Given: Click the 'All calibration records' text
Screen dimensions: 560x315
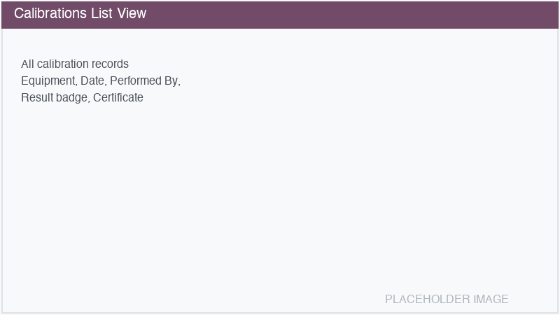Looking at the screenshot, I should (x=75, y=64).
